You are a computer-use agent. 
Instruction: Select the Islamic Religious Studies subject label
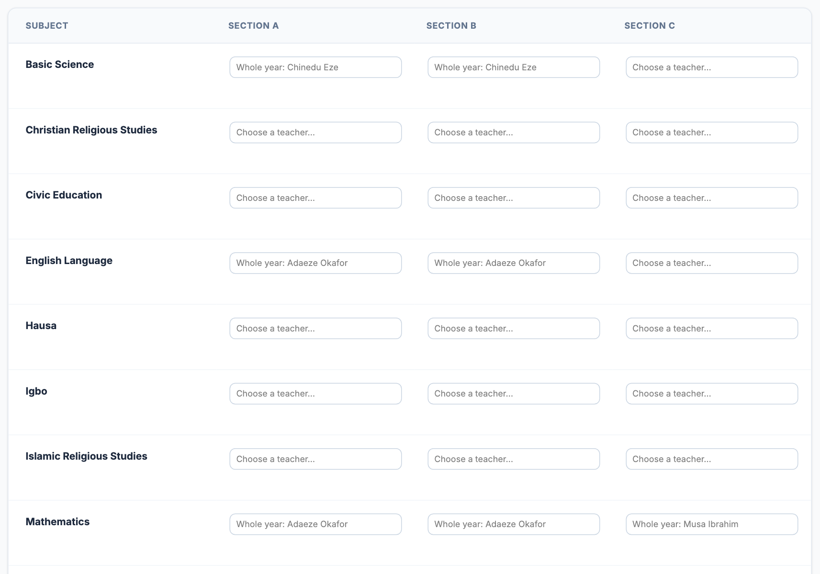pyautogui.click(x=86, y=456)
